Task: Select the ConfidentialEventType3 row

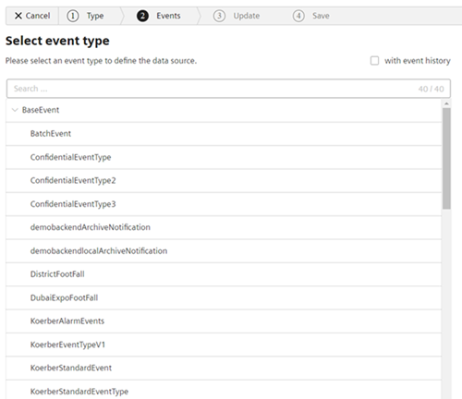Action: (224, 204)
